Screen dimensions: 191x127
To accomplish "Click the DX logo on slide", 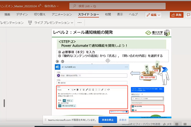I will pyautogui.click(x=167, y=33).
